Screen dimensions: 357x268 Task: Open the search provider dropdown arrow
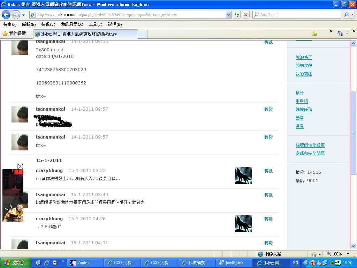[x=352, y=15]
